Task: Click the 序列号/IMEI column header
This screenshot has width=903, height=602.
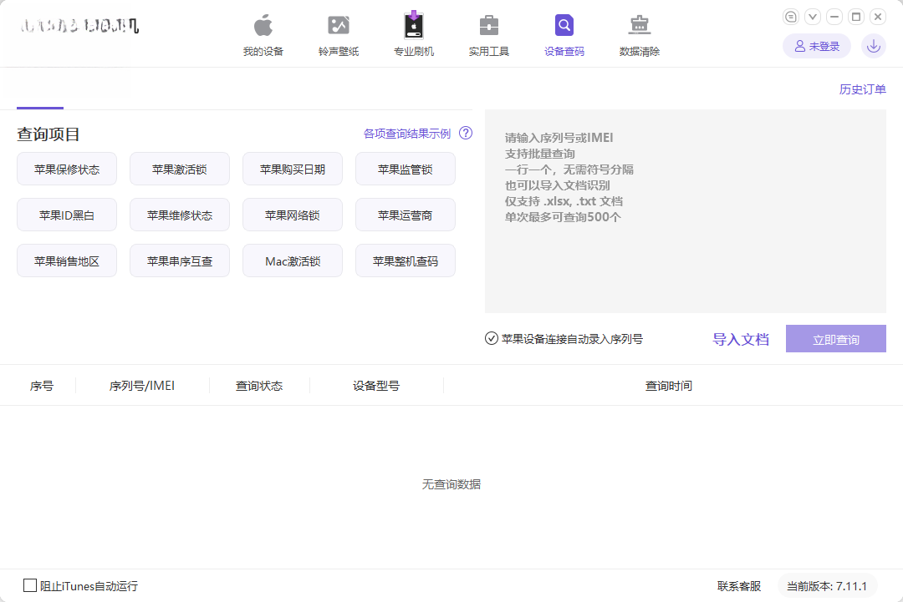Action: 141,386
